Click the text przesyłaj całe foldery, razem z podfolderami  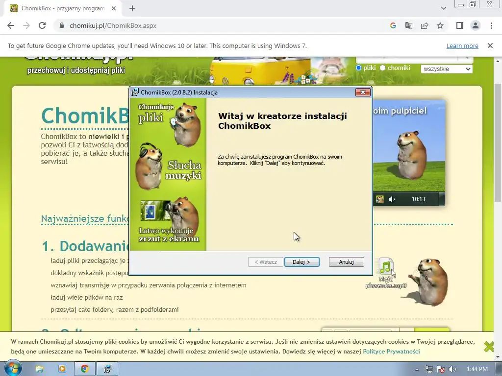(x=115, y=309)
